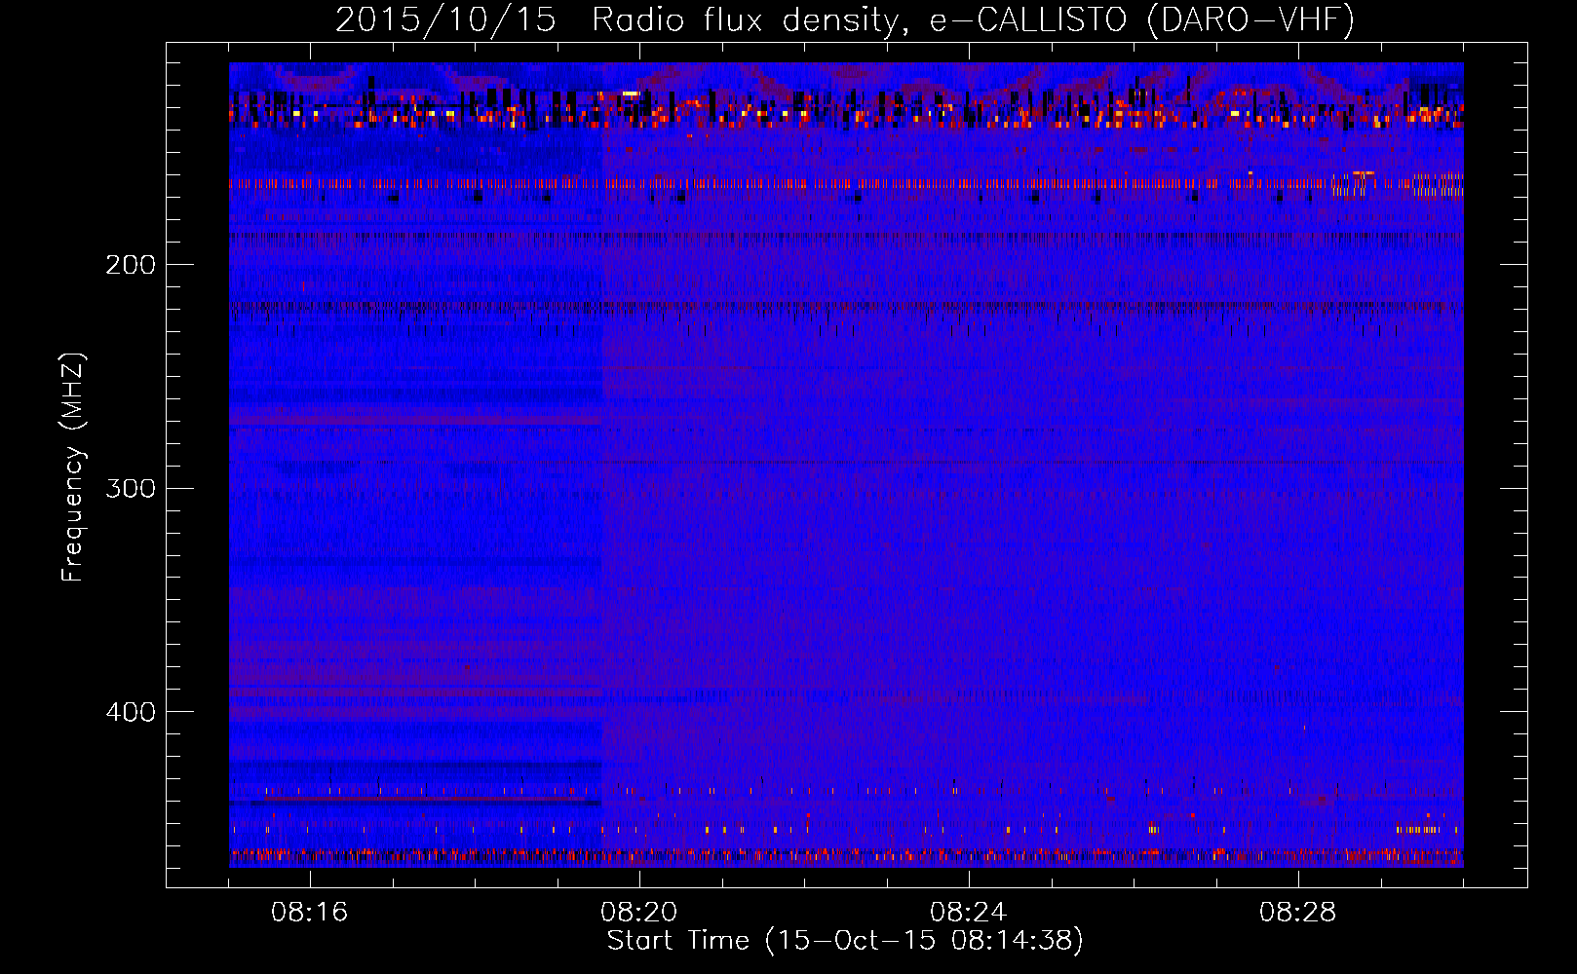Click the '200' frequency tick label
The width and height of the screenshot is (1577, 974).
click(131, 265)
